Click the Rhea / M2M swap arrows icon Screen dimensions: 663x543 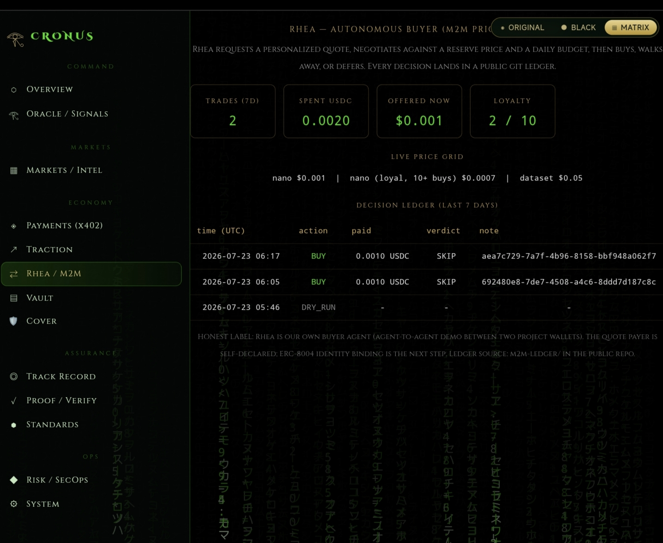[14, 274]
